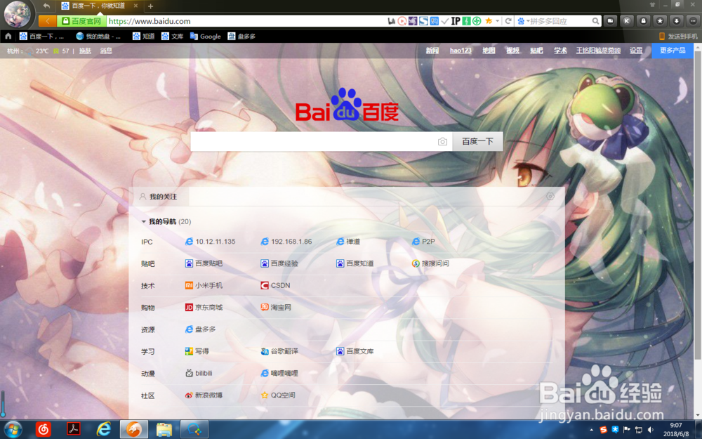This screenshot has height=439, width=702.
Task: Click the padlock toolbar button
Action: tap(643, 21)
